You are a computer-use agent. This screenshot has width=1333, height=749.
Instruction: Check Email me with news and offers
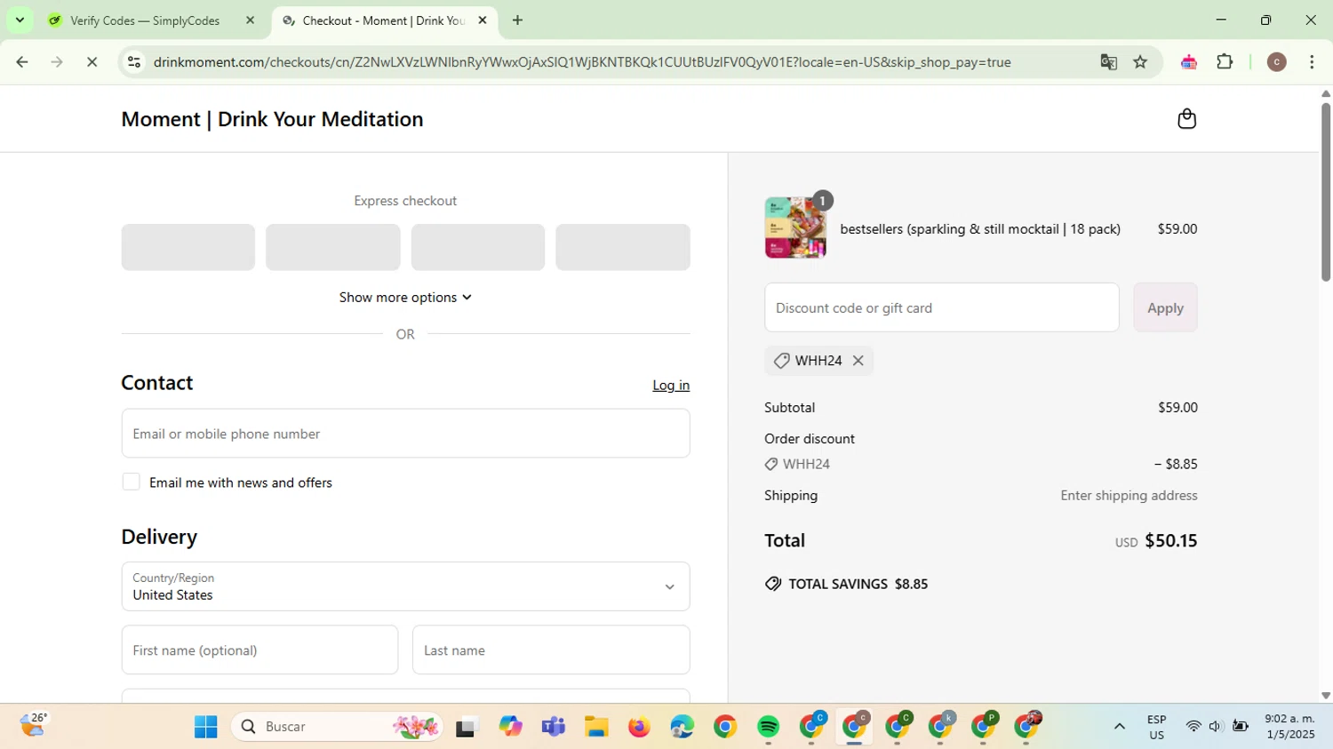pos(132,482)
